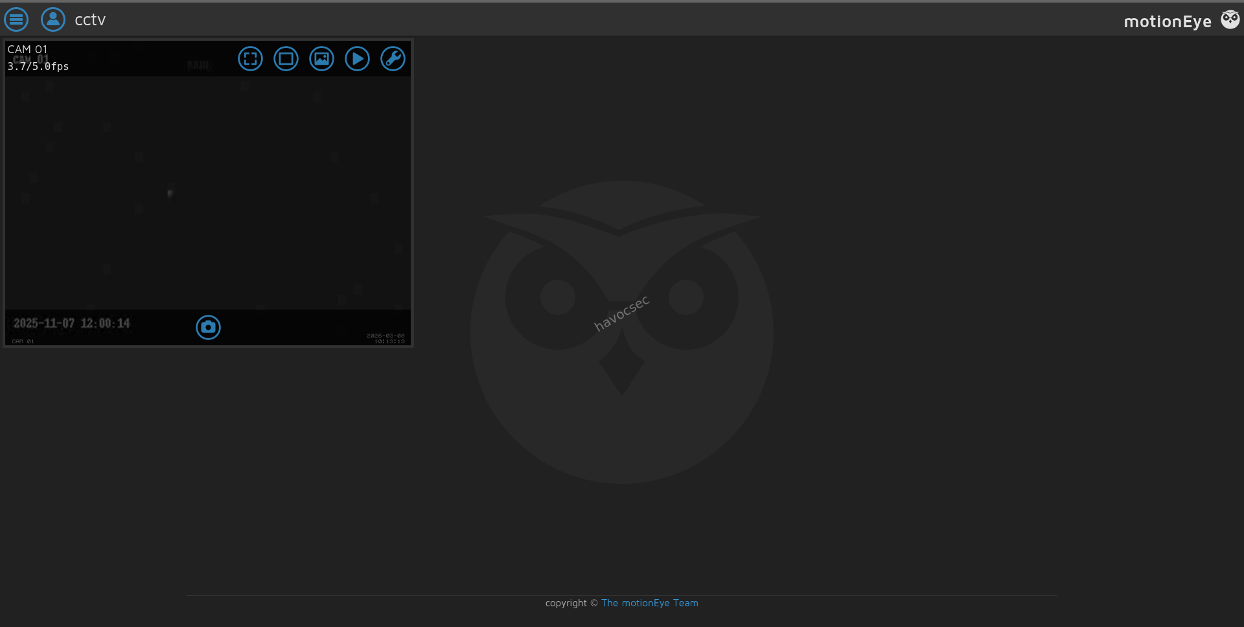
Task: Toggle fullscreen for CAM 01
Action: point(250,59)
